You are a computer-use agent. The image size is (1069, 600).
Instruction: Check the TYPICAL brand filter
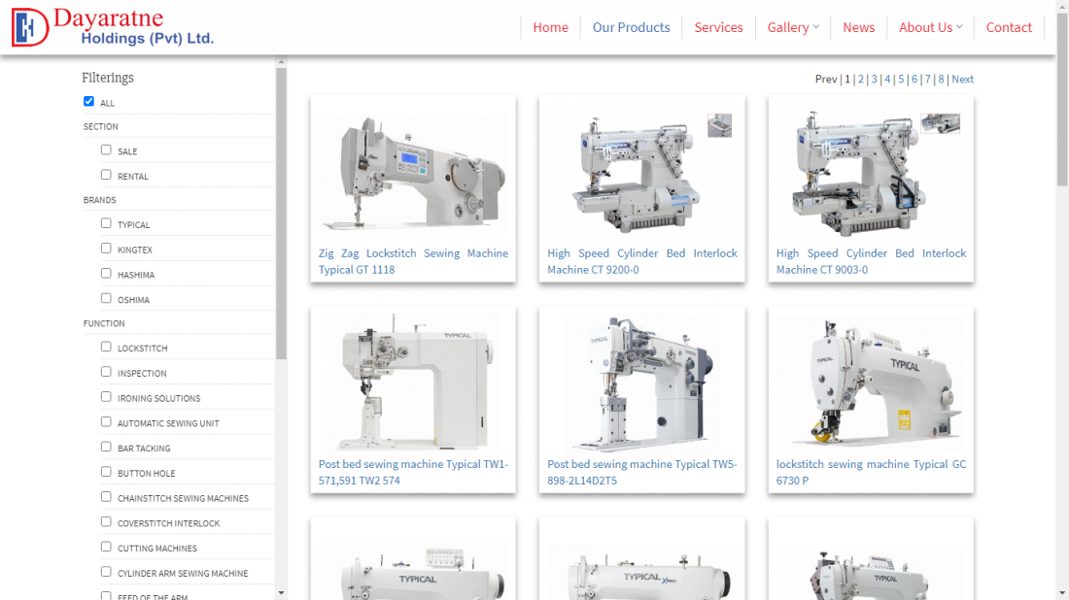(x=106, y=223)
